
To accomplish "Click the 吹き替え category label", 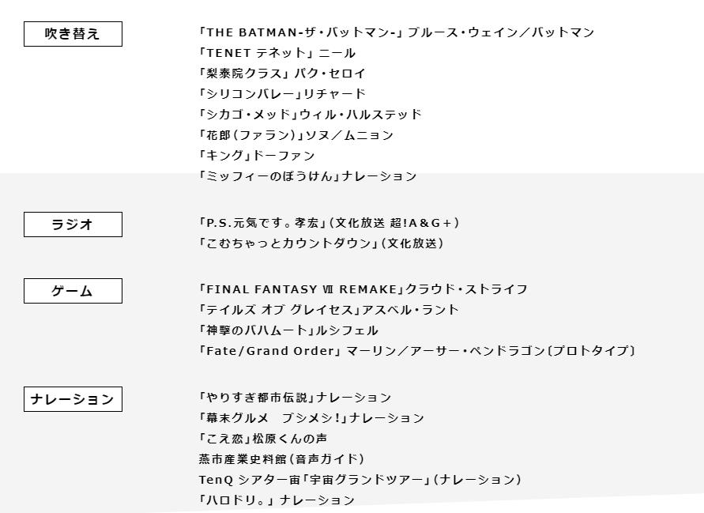I will (x=73, y=34).
